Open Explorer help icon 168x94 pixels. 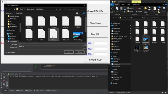pyautogui.click(x=166, y=5)
